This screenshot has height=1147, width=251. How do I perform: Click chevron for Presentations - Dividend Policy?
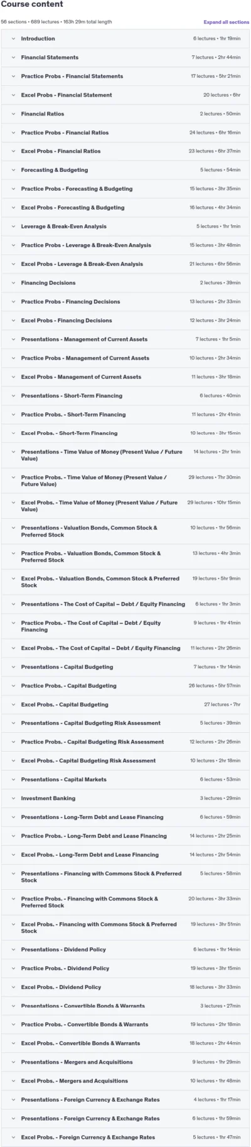[x=13, y=949]
